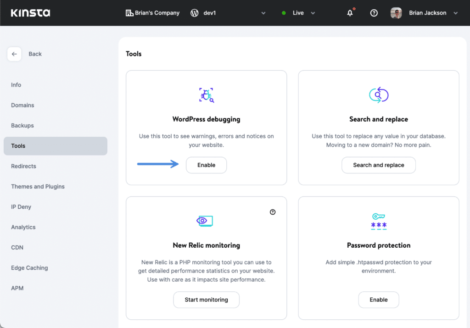470x328 pixels.
Task: Click the New Relic monitoring title
Action: 206,245
